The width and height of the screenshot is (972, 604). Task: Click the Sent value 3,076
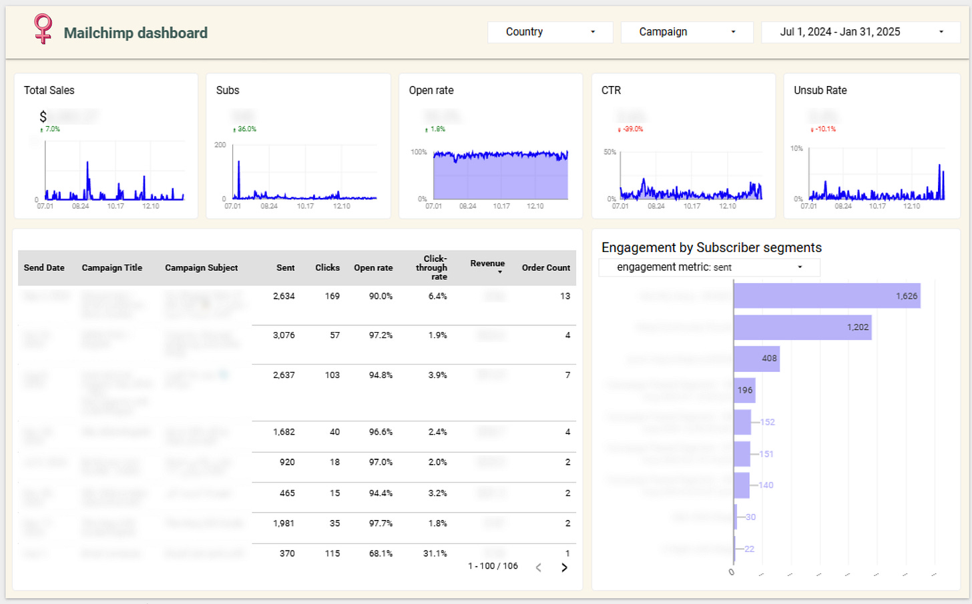click(284, 335)
